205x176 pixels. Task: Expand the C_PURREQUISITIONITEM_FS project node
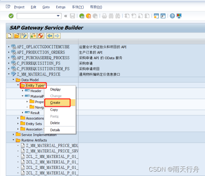coord(9,69)
